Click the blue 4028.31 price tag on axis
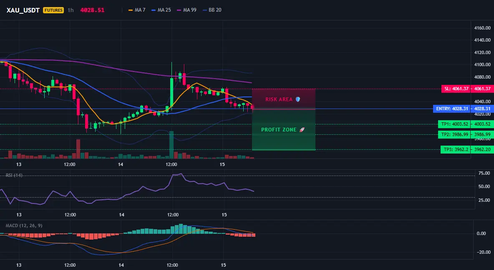The height and width of the screenshot is (270, 494). coord(482,109)
